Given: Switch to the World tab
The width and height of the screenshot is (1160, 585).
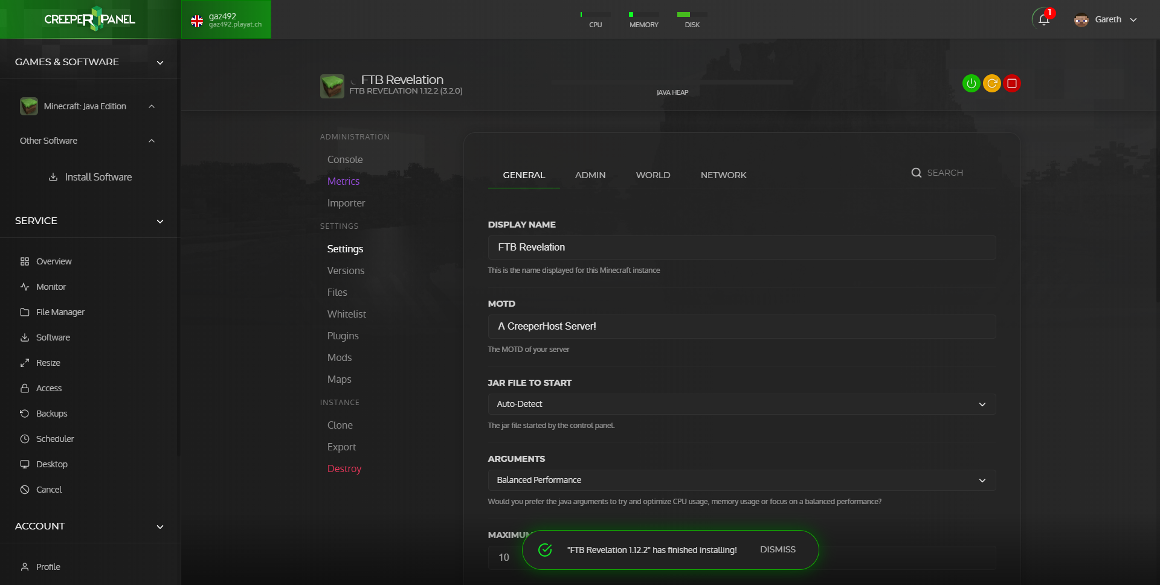Looking at the screenshot, I should click(653, 175).
